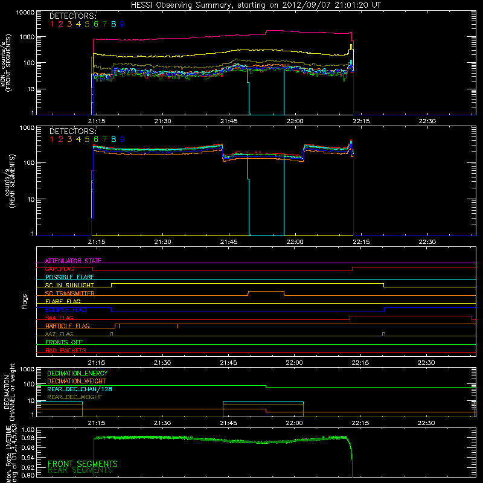Click the ECLIPSE_FLAG label
This screenshot has width=483, height=483.
click(x=66, y=310)
